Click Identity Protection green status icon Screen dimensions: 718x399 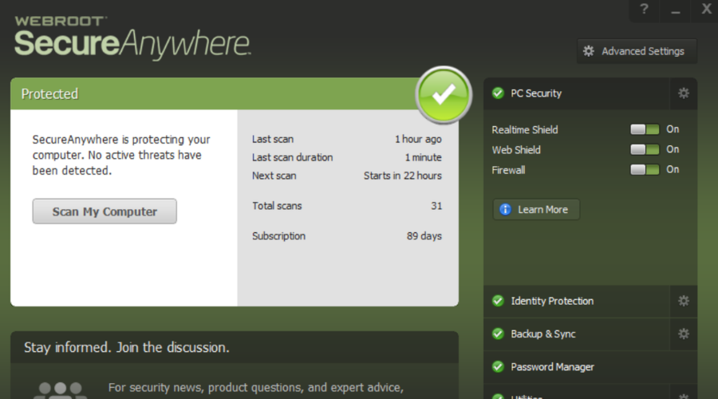click(x=498, y=301)
